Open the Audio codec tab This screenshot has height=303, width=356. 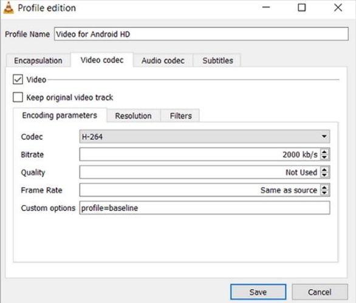(x=163, y=61)
